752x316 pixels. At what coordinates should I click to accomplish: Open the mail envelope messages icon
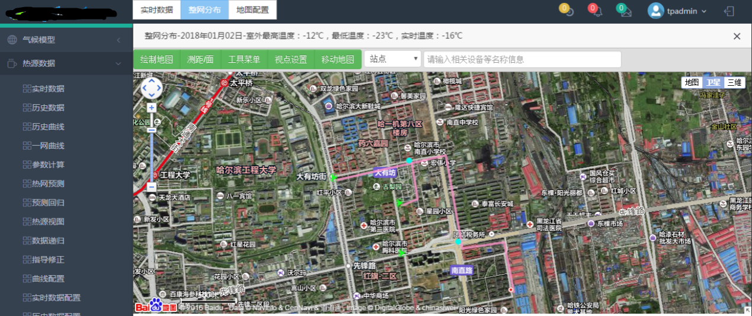626,11
